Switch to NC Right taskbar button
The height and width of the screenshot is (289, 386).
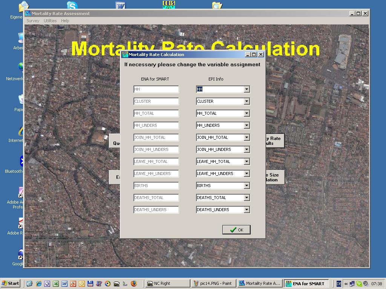tap(167, 283)
